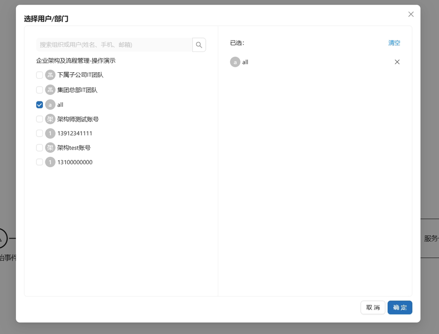This screenshot has width=439, height=334.
Task: Click the 已选 label
Action: pos(237,43)
